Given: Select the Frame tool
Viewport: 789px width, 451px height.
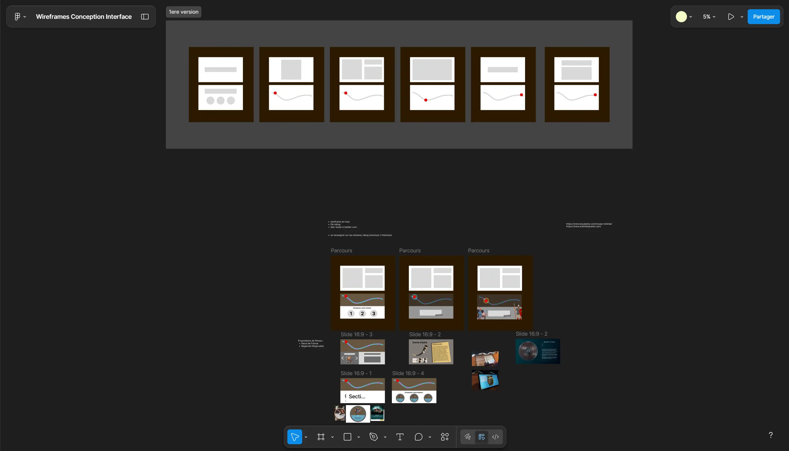Looking at the screenshot, I should [x=321, y=437].
